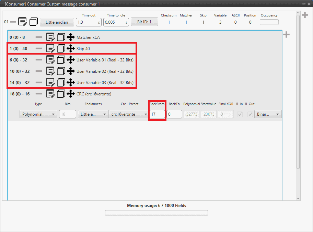Edit the User Variable 03 field

point(50,83)
